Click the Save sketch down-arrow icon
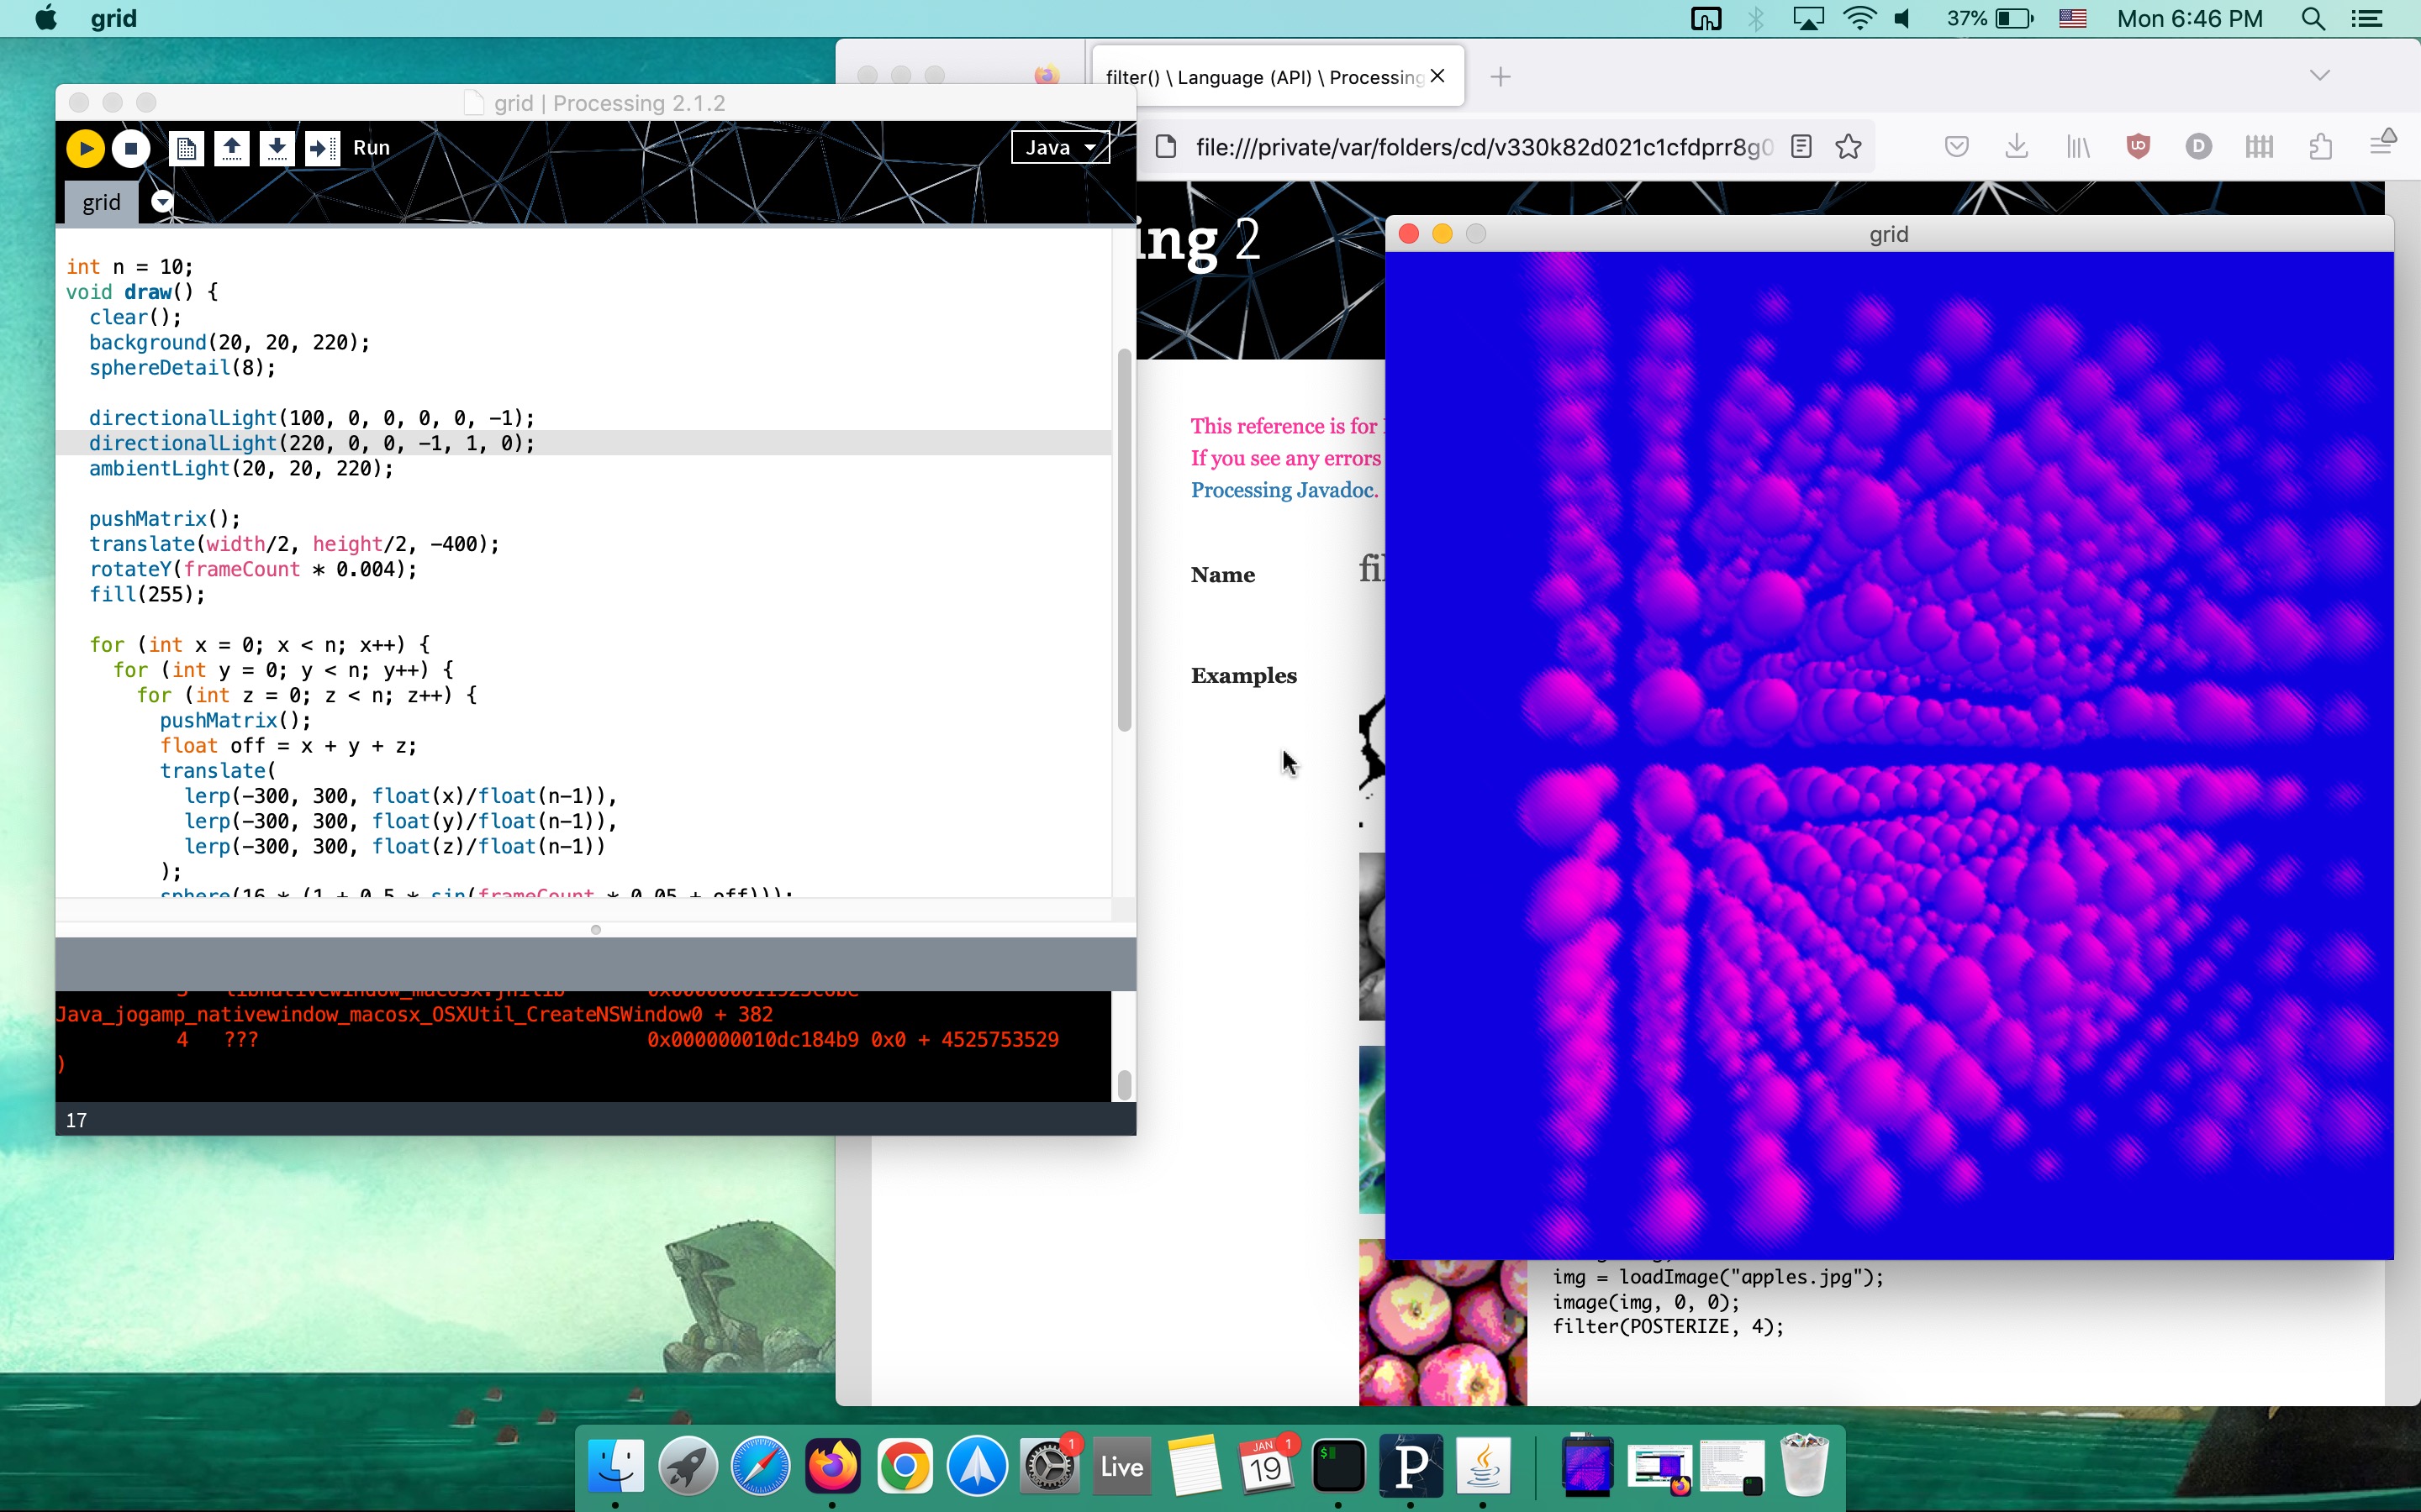The height and width of the screenshot is (1512, 2421). tap(277, 148)
